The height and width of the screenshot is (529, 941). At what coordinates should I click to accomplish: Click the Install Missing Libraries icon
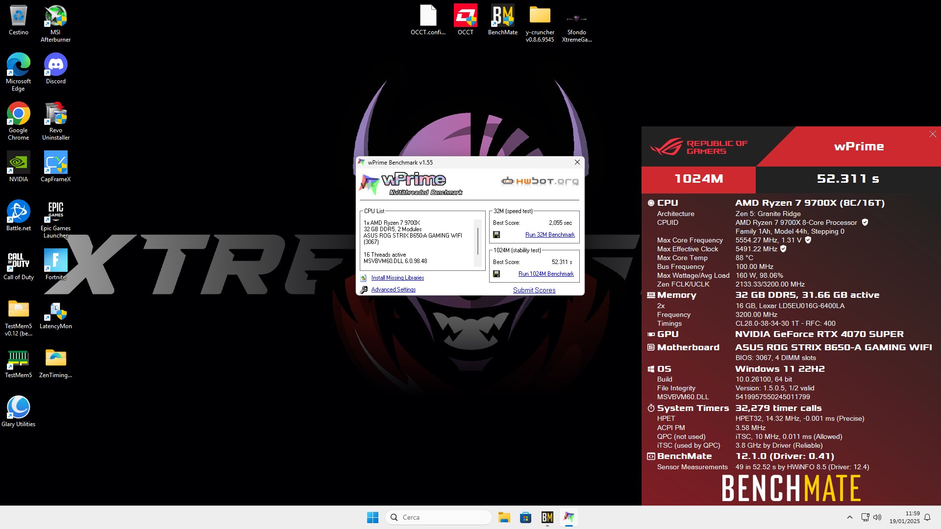pos(364,278)
